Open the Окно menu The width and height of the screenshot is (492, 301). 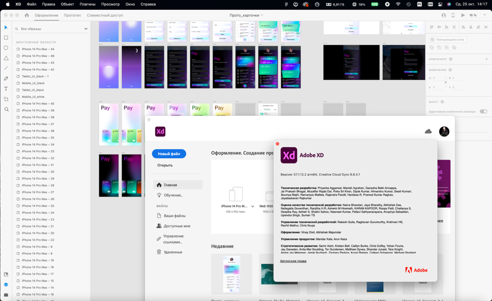tap(130, 4)
